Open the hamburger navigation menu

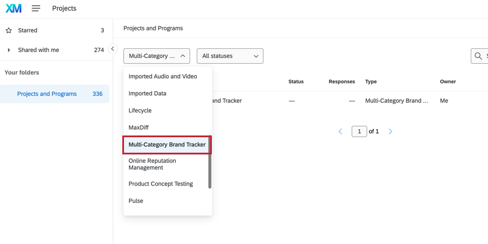[x=36, y=9]
